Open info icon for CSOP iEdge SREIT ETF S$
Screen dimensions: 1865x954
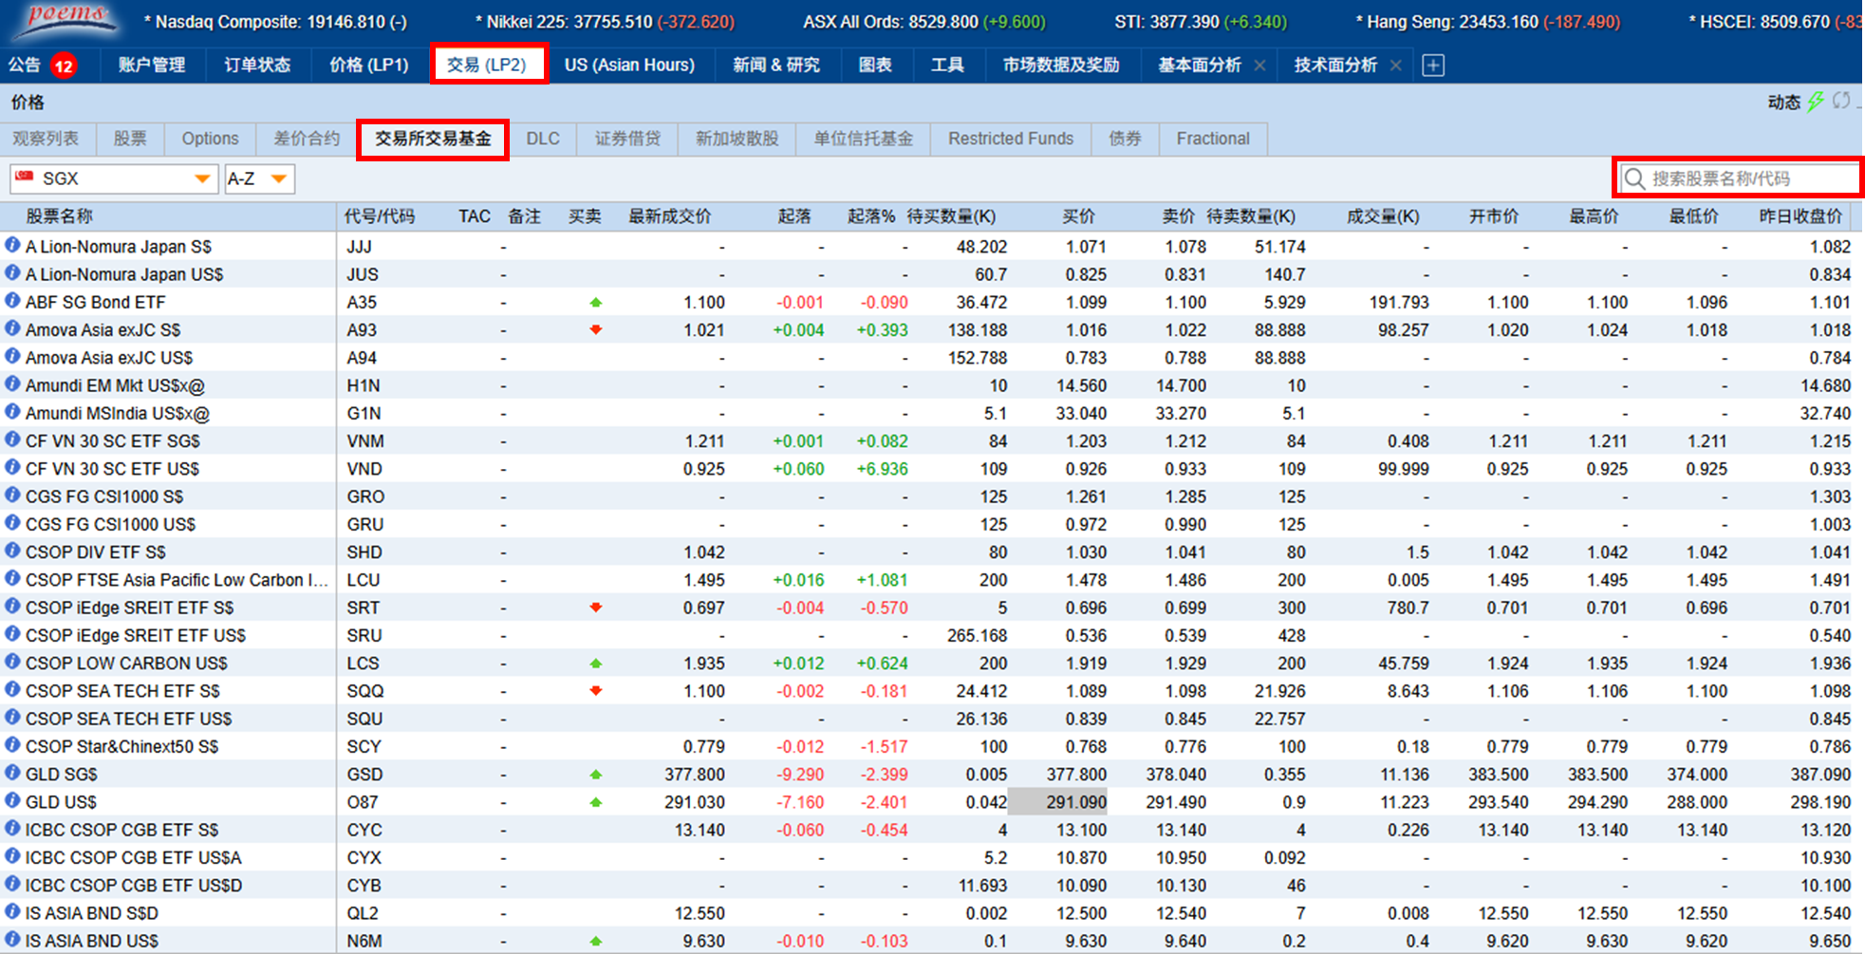pyautogui.click(x=12, y=607)
